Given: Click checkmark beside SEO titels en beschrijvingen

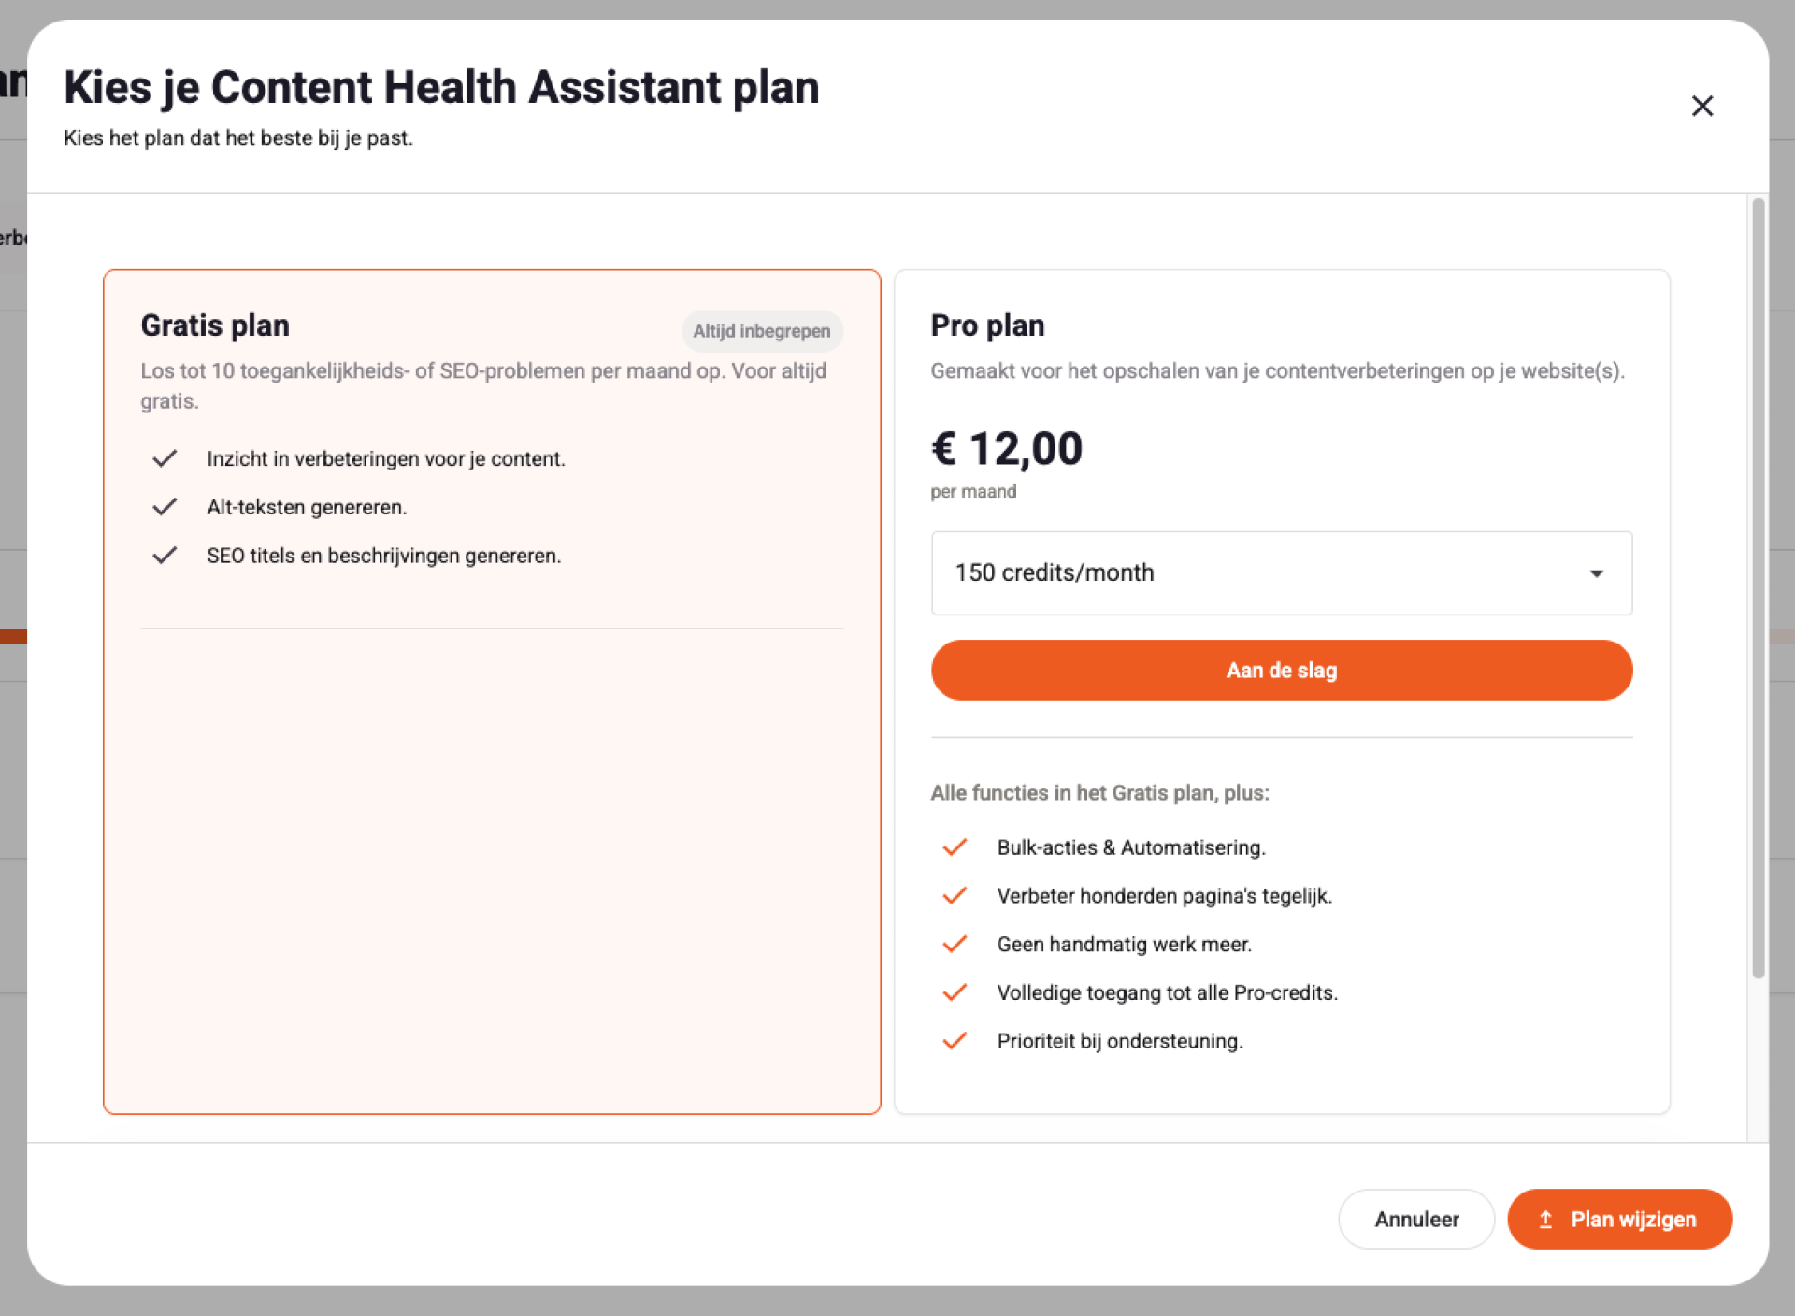Looking at the screenshot, I should point(165,556).
